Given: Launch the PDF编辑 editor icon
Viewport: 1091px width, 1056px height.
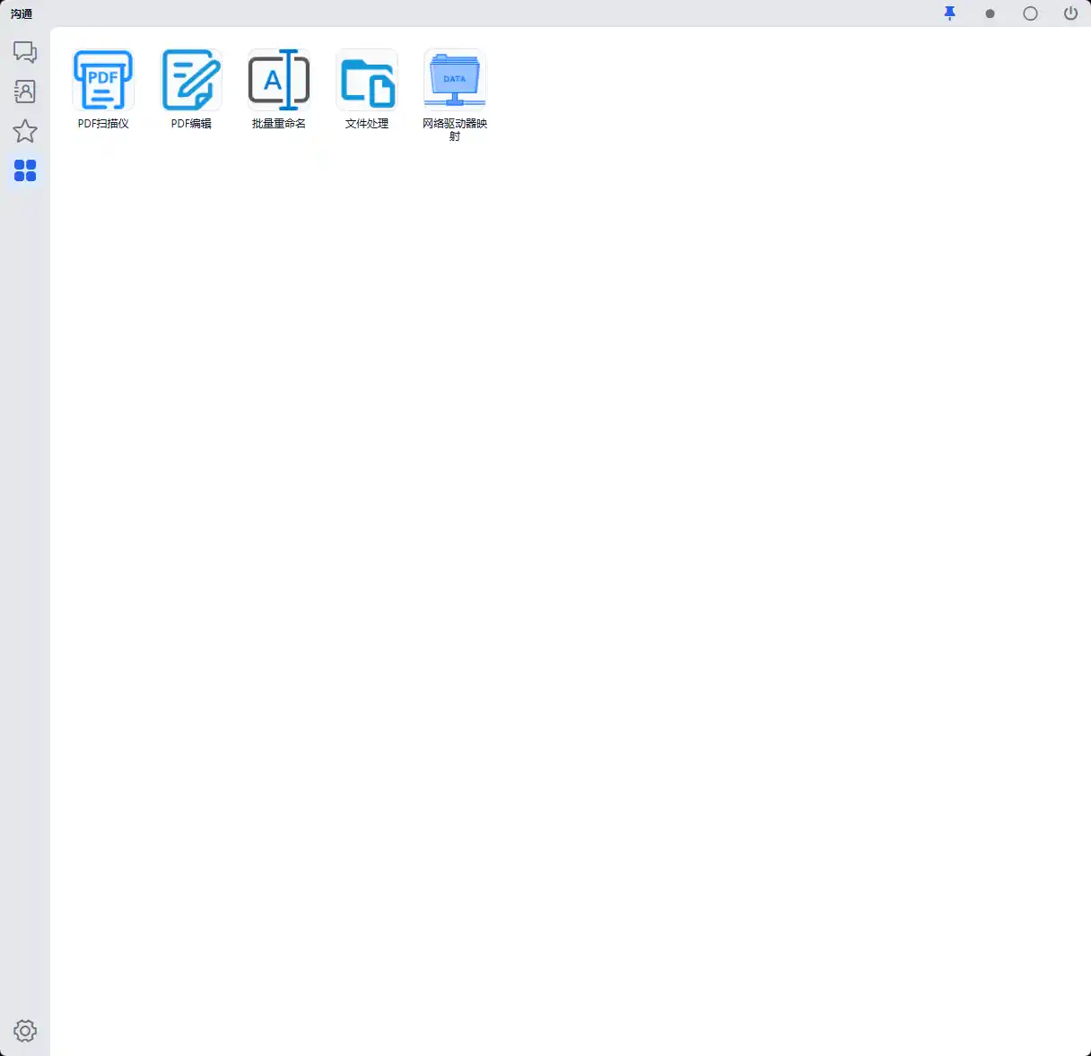Looking at the screenshot, I should tap(191, 80).
